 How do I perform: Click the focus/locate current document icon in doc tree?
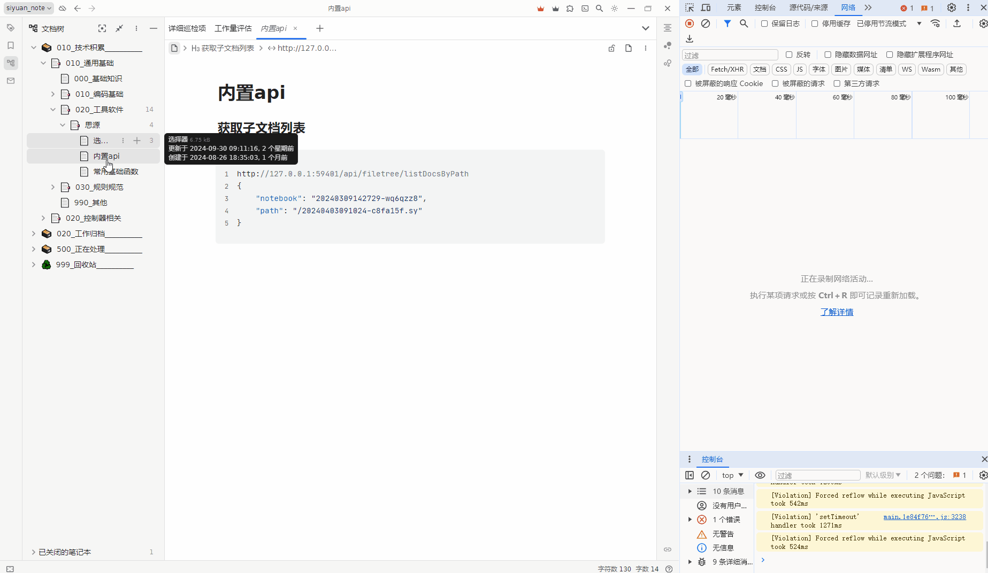pos(102,28)
